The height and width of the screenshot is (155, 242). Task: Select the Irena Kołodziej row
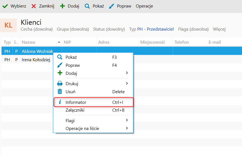point(36,60)
